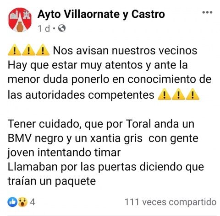Open the reaction count showing 4
The width and height of the screenshot is (220, 216).
tap(33, 202)
